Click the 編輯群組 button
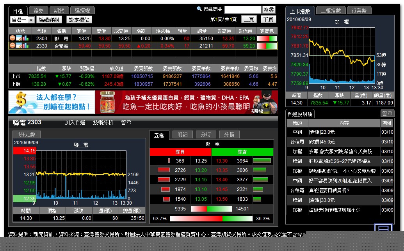404x251 pixels. pyautogui.click(x=50, y=20)
